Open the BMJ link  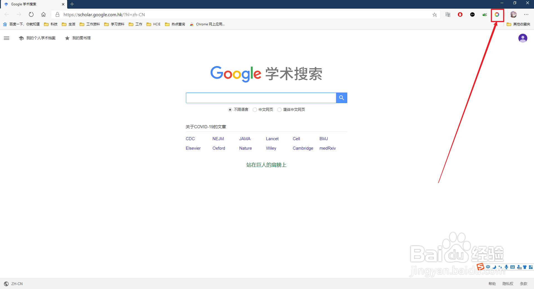324,139
